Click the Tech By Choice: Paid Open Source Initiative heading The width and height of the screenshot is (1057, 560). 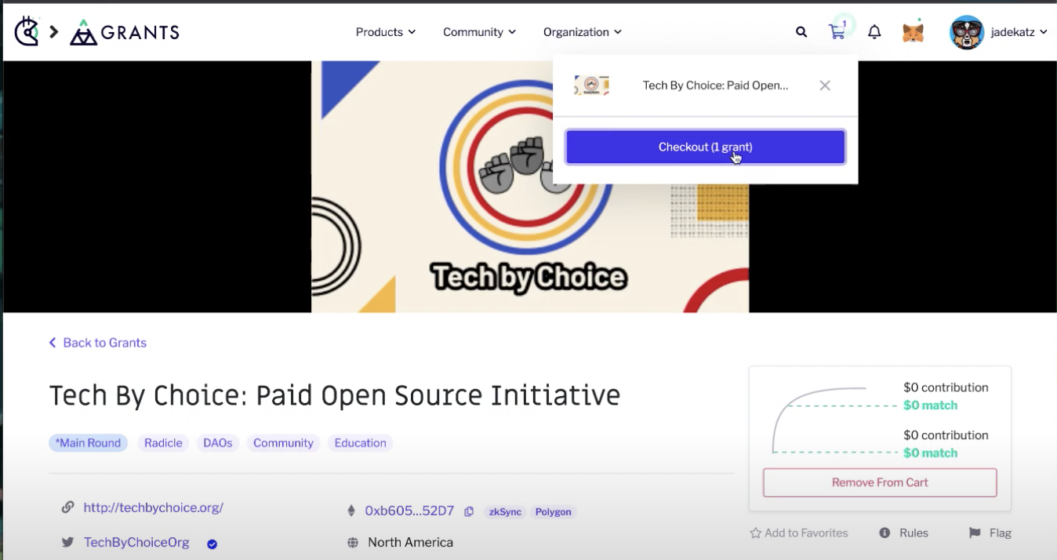pyautogui.click(x=335, y=395)
